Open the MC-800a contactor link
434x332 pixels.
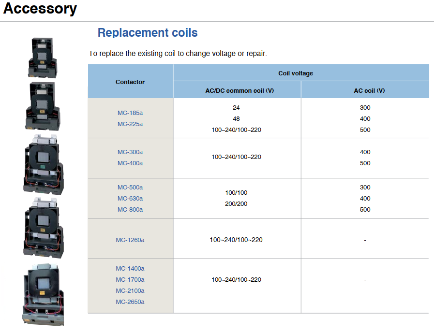[130, 210]
